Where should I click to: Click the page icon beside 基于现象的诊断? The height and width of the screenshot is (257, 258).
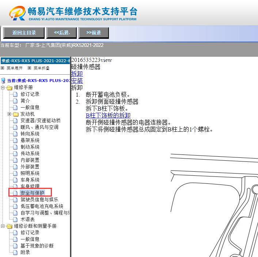[x=15, y=246]
